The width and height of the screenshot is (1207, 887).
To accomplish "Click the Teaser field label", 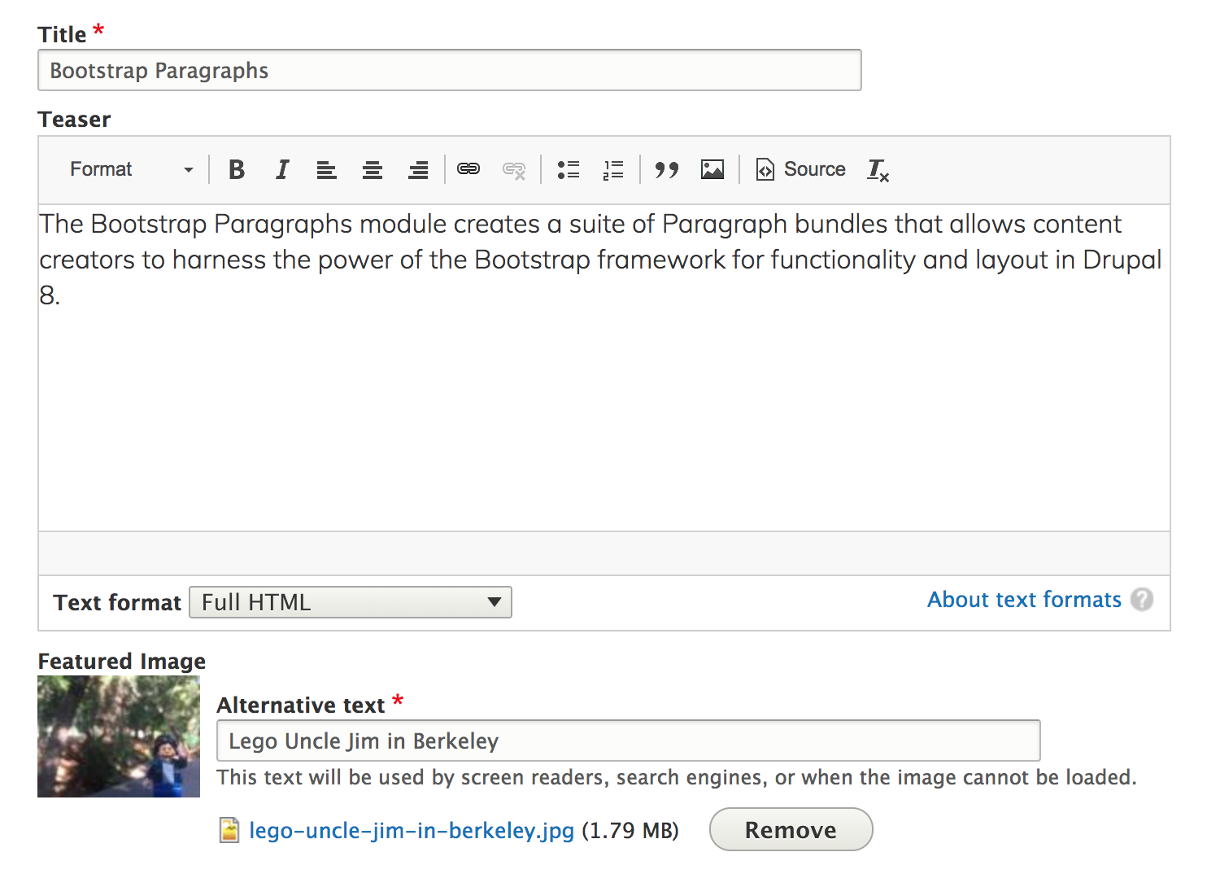I will [x=74, y=120].
